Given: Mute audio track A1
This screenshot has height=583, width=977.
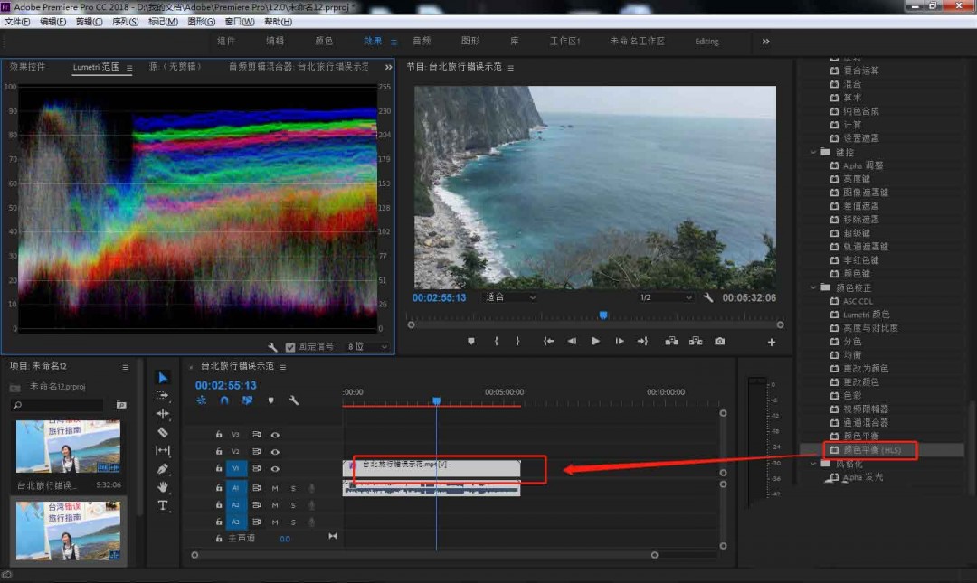Looking at the screenshot, I should (275, 488).
